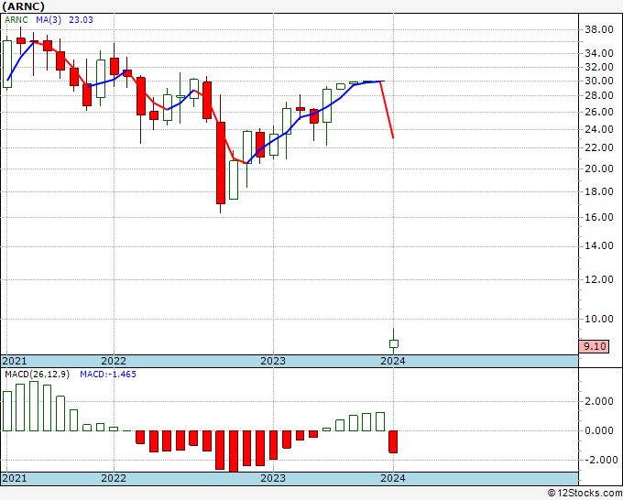Click the 20.00 price axis label
The width and height of the screenshot is (623, 500).
click(599, 168)
